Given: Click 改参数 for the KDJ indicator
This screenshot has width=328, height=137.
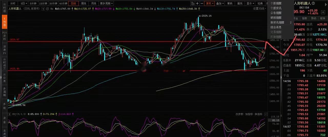Looking at the screenshot, I should pos(239,114).
